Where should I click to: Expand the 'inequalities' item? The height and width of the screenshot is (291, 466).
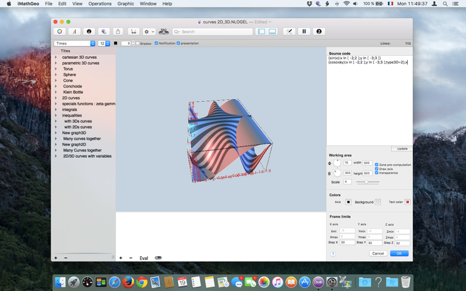[x=55, y=115]
